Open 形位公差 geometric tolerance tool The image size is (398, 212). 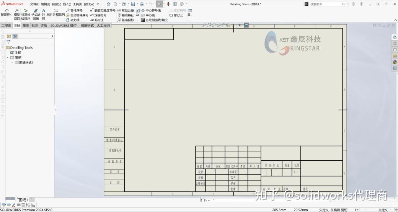[x=126, y=10]
